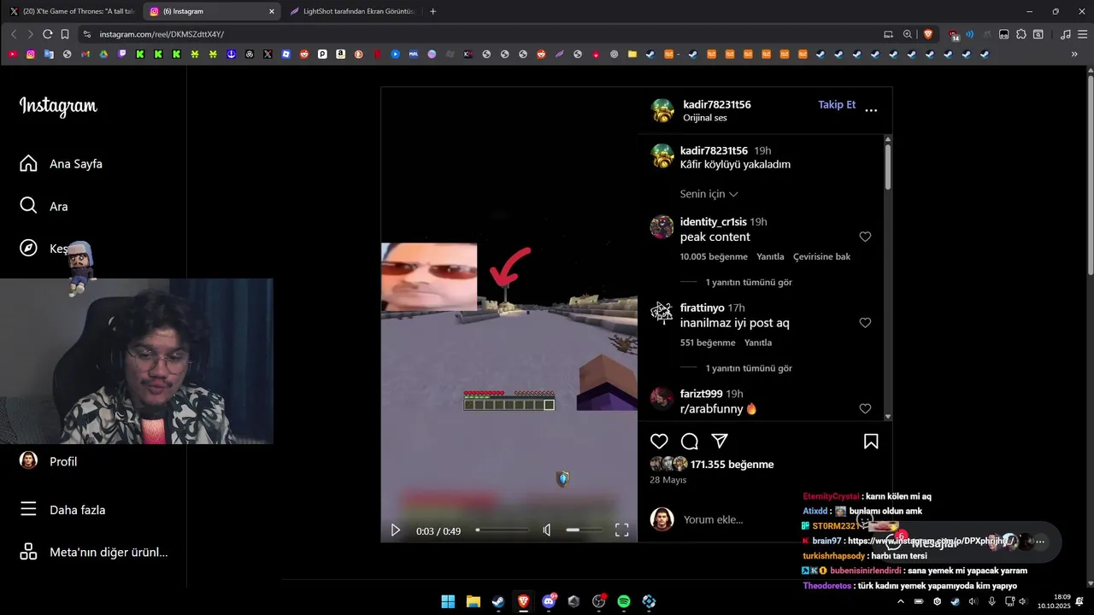This screenshot has height=615, width=1094.
Task: Play the reel video
Action: (x=395, y=530)
